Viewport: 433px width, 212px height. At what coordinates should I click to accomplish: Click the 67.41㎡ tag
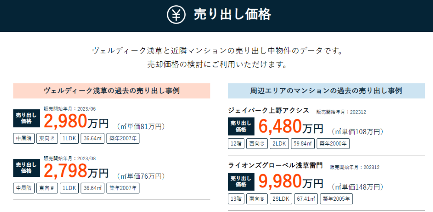point(306,199)
